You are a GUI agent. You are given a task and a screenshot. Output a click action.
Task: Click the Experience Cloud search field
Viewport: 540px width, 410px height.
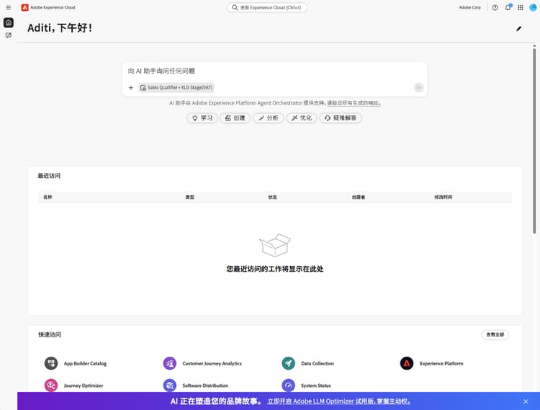[x=267, y=7]
